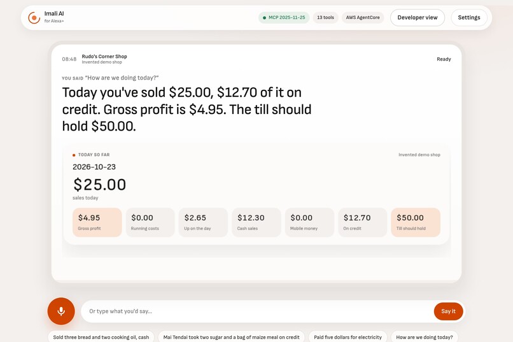
Task: Click the orange microphone button
Action: [x=61, y=311]
